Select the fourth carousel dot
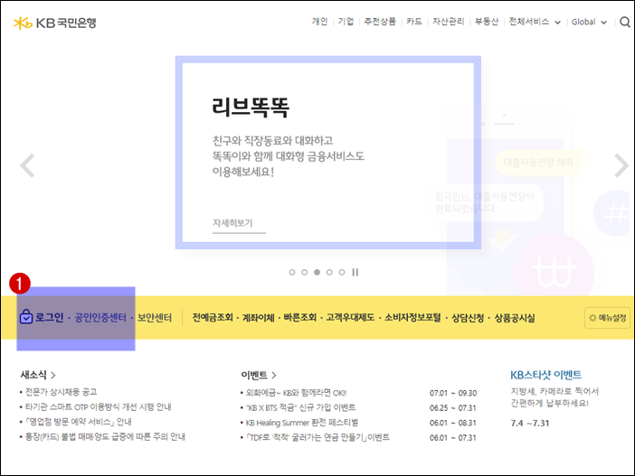Screen dimensions: 635x476 pyautogui.click(x=329, y=272)
